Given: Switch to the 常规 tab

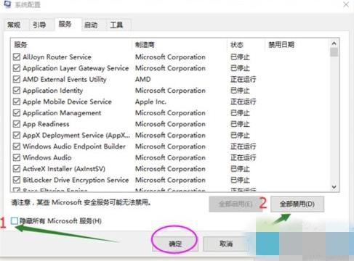Looking at the screenshot, I should [14, 25].
